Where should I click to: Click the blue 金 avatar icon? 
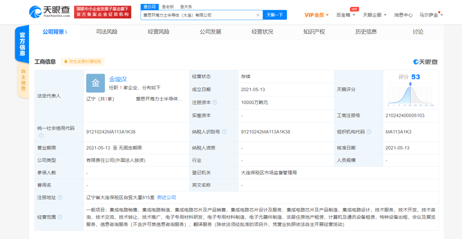[95, 83]
